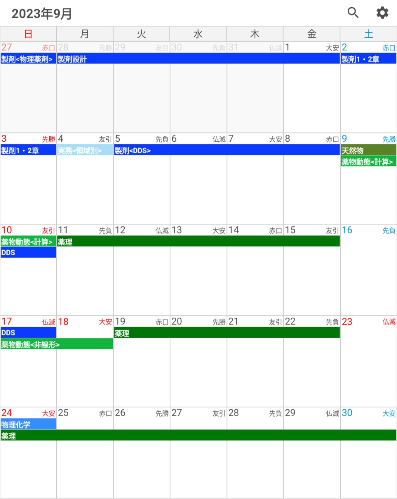Screen dimensions: 397x499
Task: Select date 5 labeled 先負
Action: click(x=141, y=179)
